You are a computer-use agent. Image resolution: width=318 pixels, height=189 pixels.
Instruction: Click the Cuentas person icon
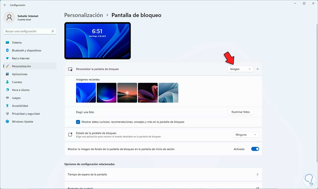pyautogui.click(x=7, y=82)
